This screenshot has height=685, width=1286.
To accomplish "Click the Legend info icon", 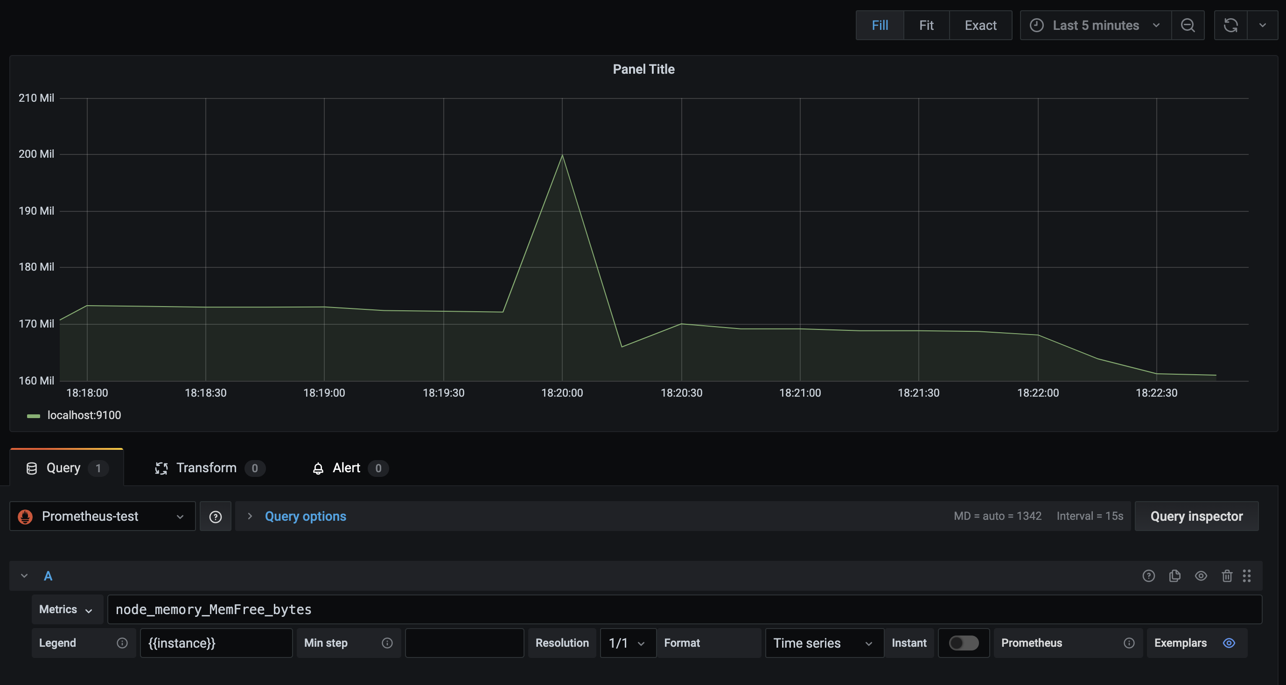I will pos(122,643).
